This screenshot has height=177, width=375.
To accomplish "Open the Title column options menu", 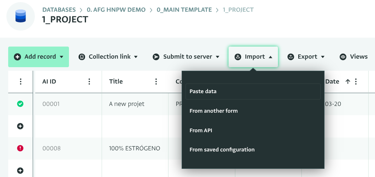I will 156,81.
